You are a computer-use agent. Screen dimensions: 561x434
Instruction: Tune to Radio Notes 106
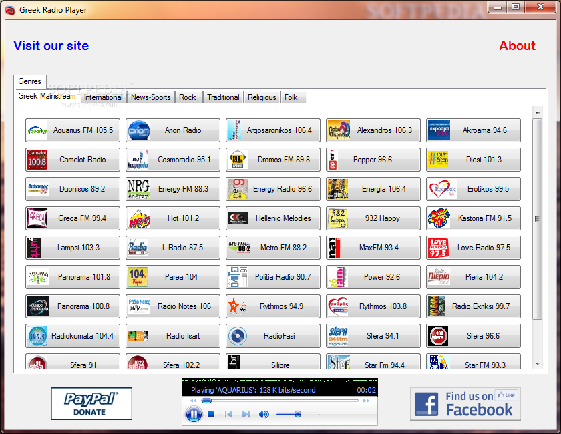tap(173, 306)
